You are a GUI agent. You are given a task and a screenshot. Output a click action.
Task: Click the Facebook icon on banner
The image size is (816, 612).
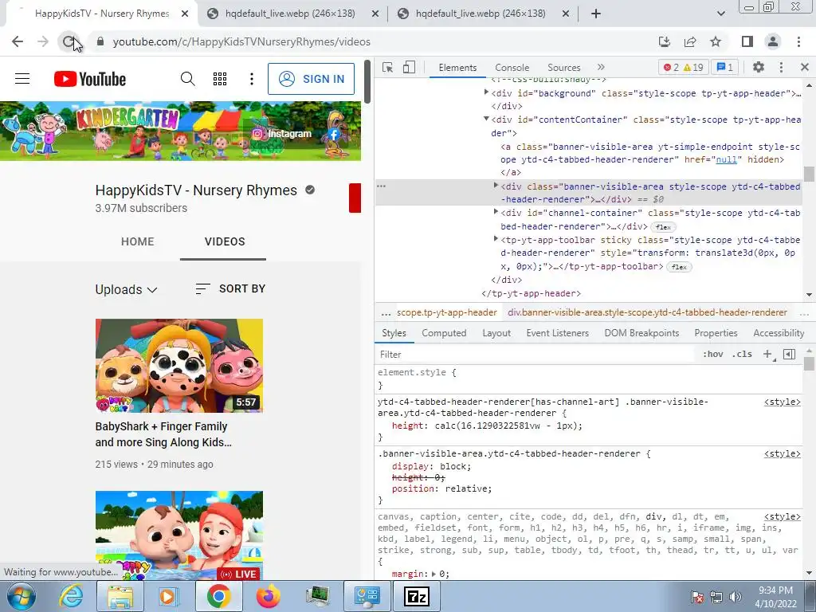click(x=334, y=134)
